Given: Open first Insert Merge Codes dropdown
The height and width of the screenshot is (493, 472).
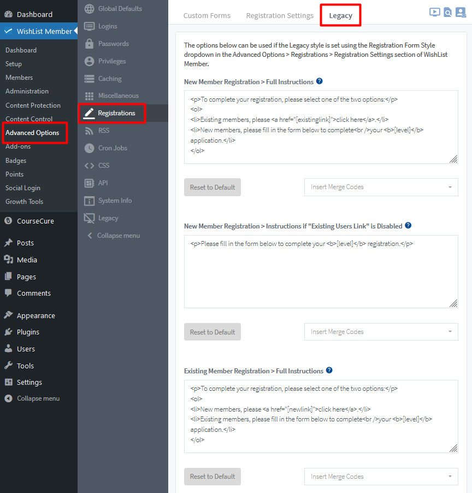Looking at the screenshot, I should pos(381,187).
